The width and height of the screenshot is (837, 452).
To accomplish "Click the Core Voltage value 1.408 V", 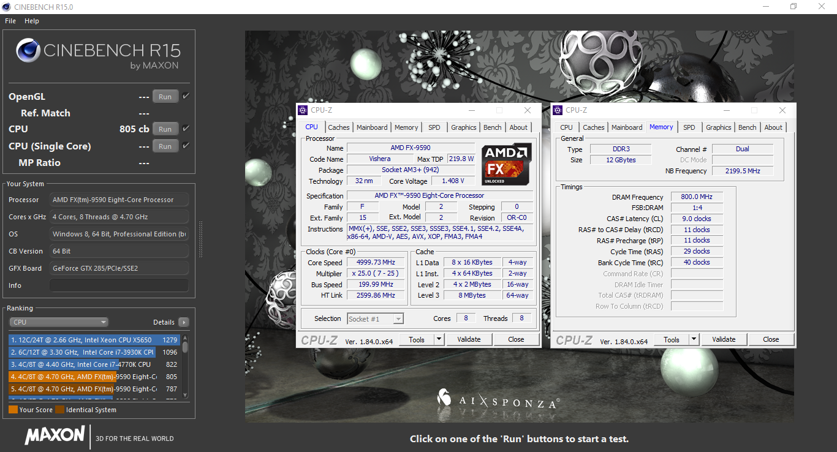I will pos(453,181).
